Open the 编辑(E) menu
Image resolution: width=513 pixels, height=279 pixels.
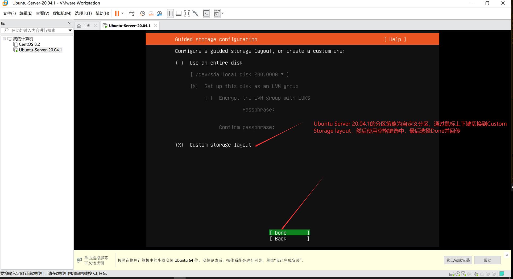(26, 13)
